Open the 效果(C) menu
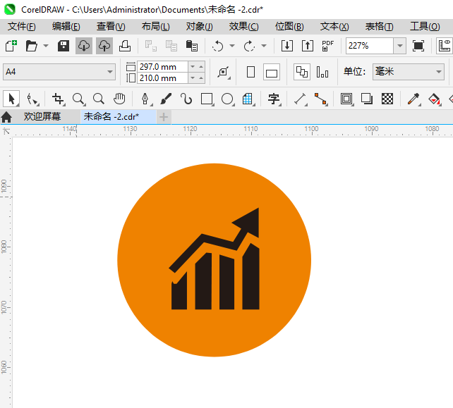Screen dimensions: 453x408 tap(244, 27)
